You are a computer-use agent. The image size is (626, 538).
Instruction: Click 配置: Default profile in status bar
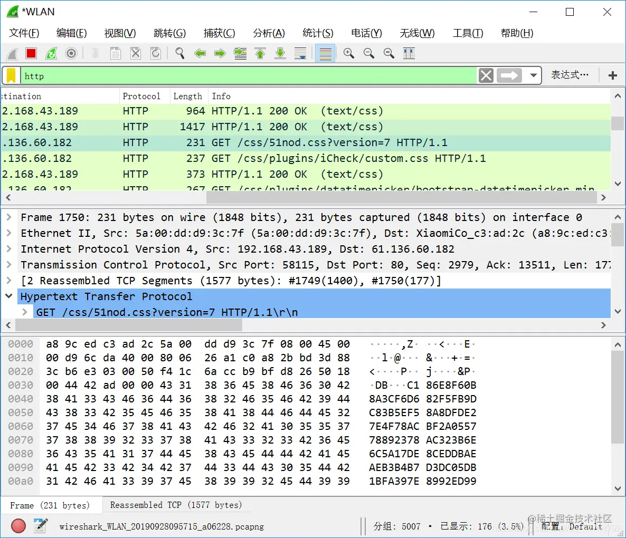pyautogui.click(x=572, y=527)
